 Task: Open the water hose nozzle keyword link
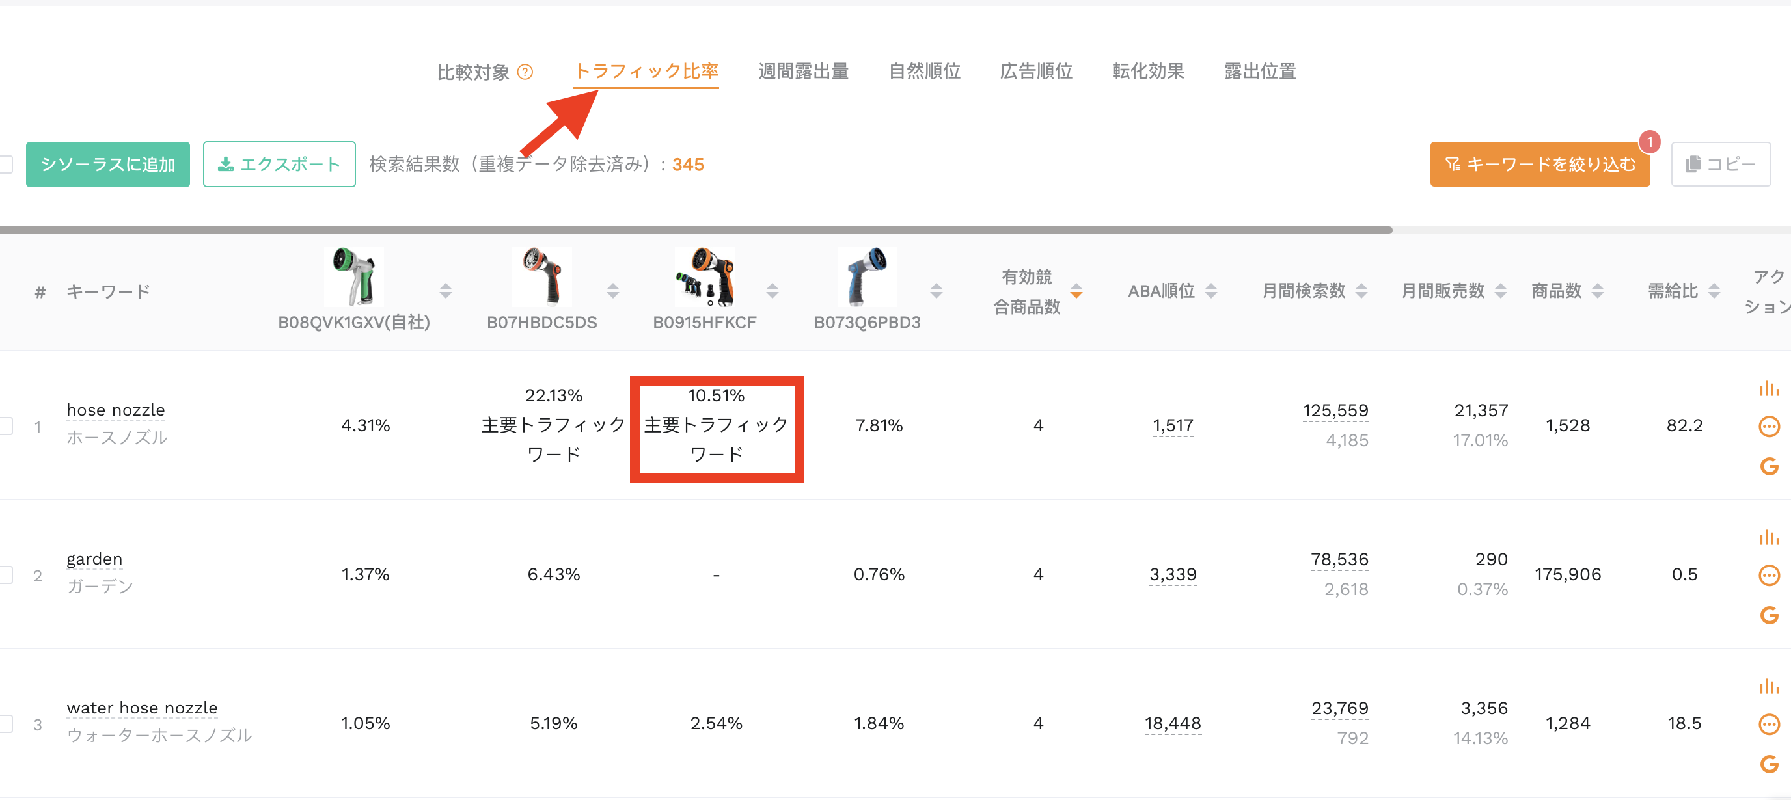tap(142, 708)
